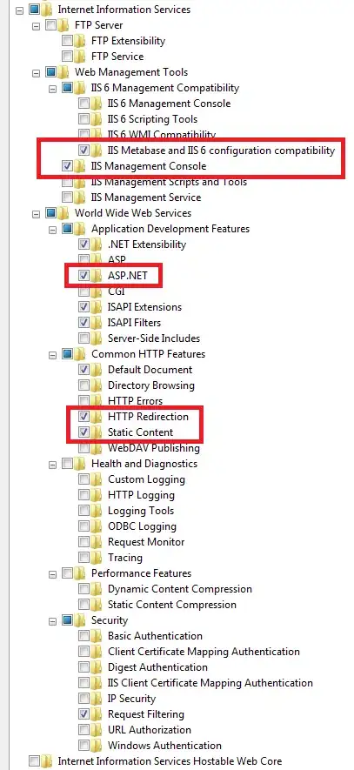Select the IIS Management Service item

tap(146, 198)
